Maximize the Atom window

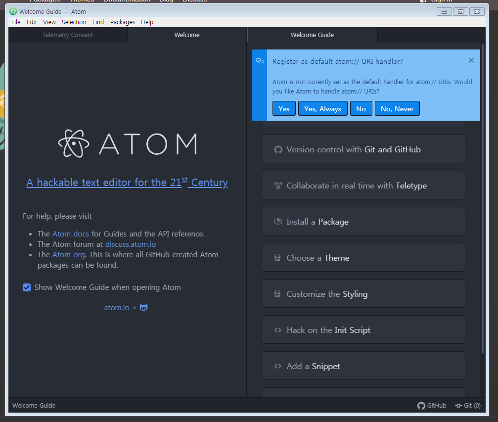(x=460, y=12)
